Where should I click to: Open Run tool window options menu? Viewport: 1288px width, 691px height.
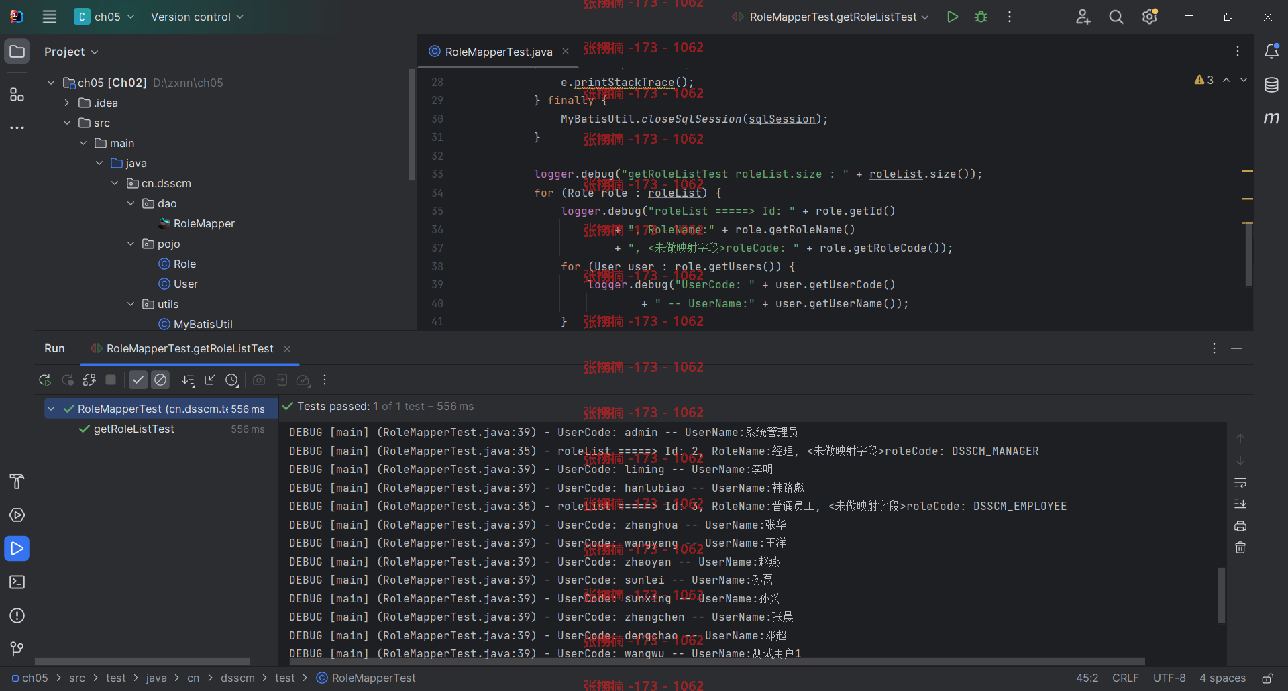pos(1214,348)
